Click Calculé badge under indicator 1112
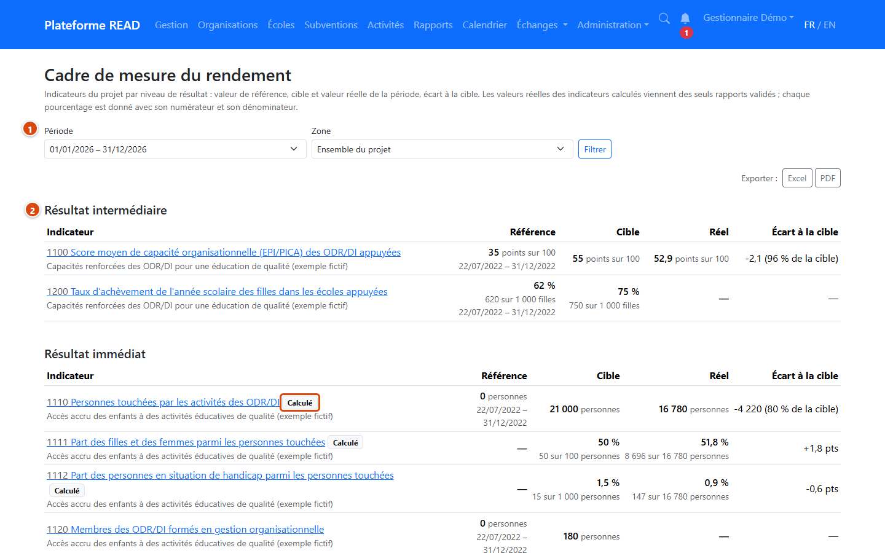 [67, 490]
